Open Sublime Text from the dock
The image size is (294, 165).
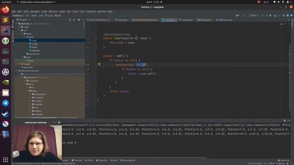tap(6, 20)
